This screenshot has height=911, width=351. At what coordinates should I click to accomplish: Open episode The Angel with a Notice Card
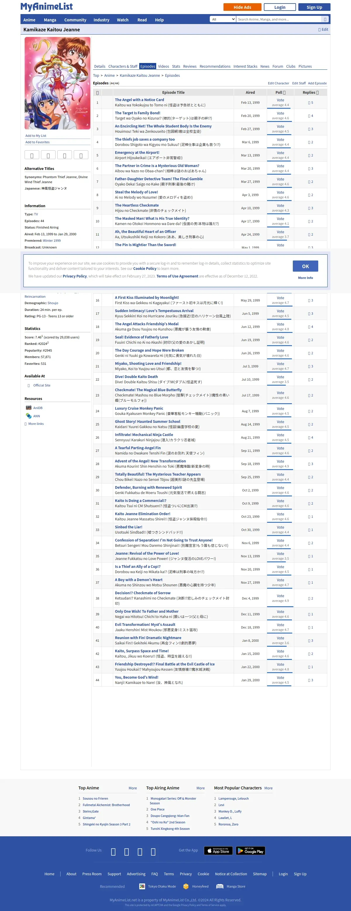click(x=140, y=100)
